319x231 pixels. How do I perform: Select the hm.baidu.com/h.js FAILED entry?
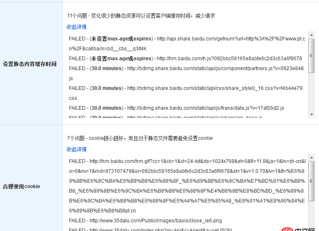(186, 59)
